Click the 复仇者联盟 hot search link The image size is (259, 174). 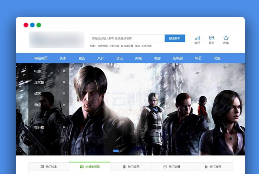pyautogui.click(x=127, y=46)
